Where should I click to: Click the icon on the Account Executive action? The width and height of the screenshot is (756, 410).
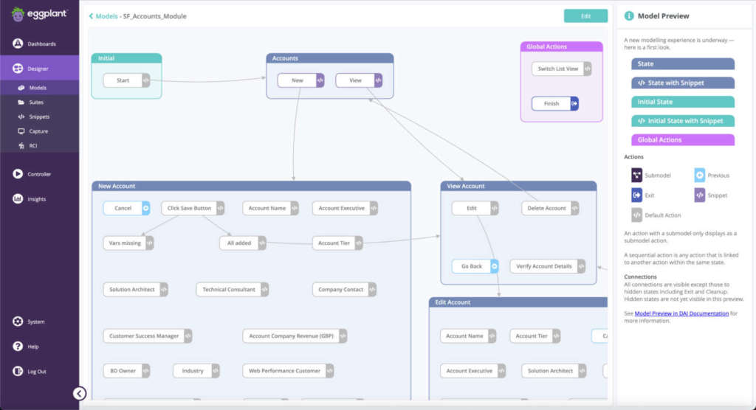tap(374, 208)
